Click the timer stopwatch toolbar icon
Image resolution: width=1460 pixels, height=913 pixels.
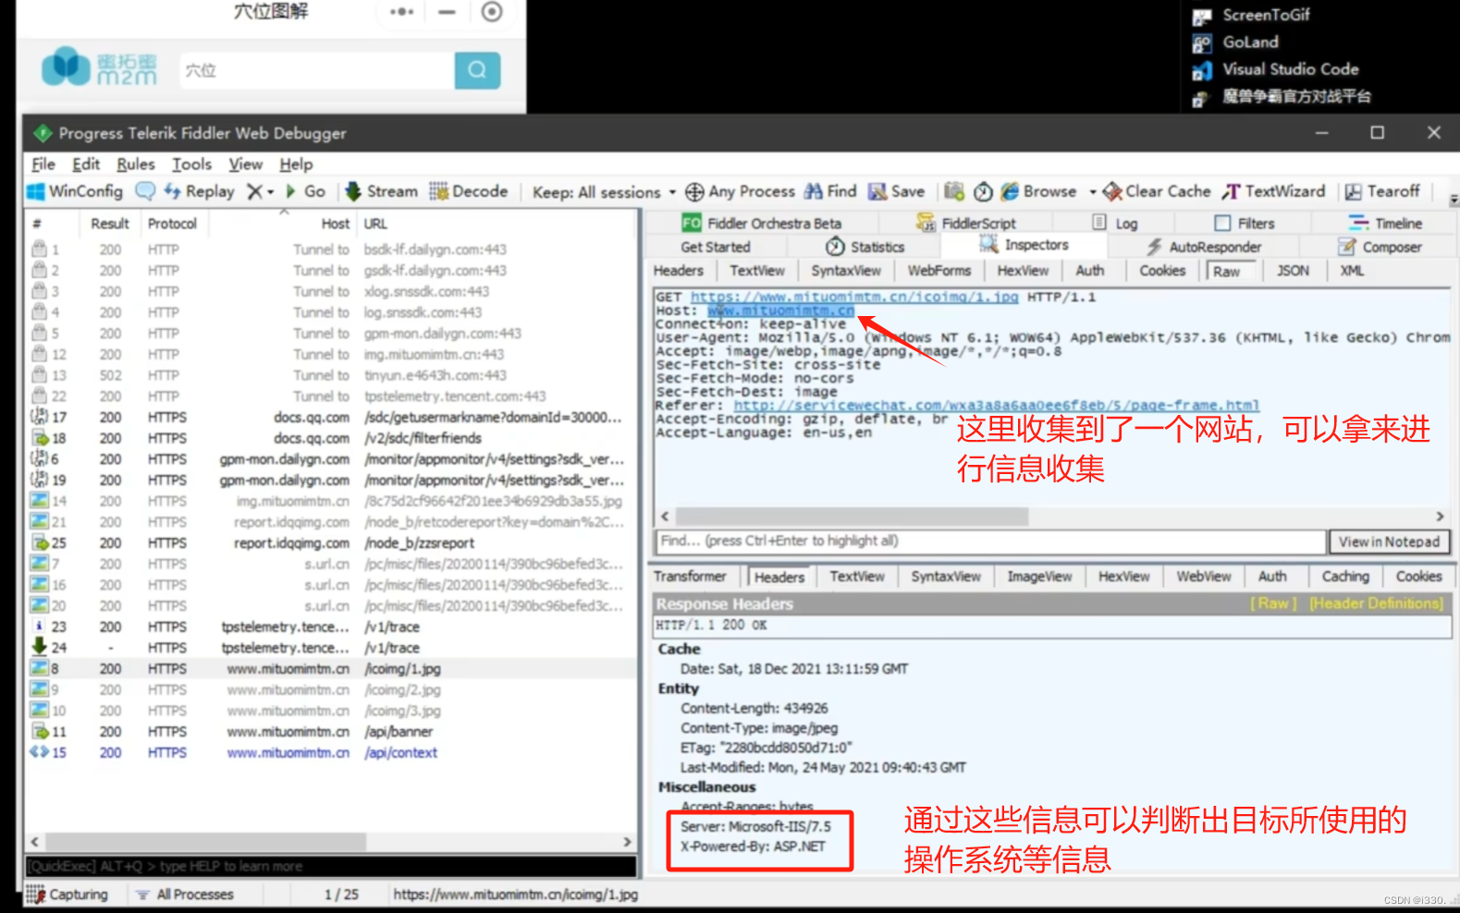pyautogui.click(x=983, y=191)
